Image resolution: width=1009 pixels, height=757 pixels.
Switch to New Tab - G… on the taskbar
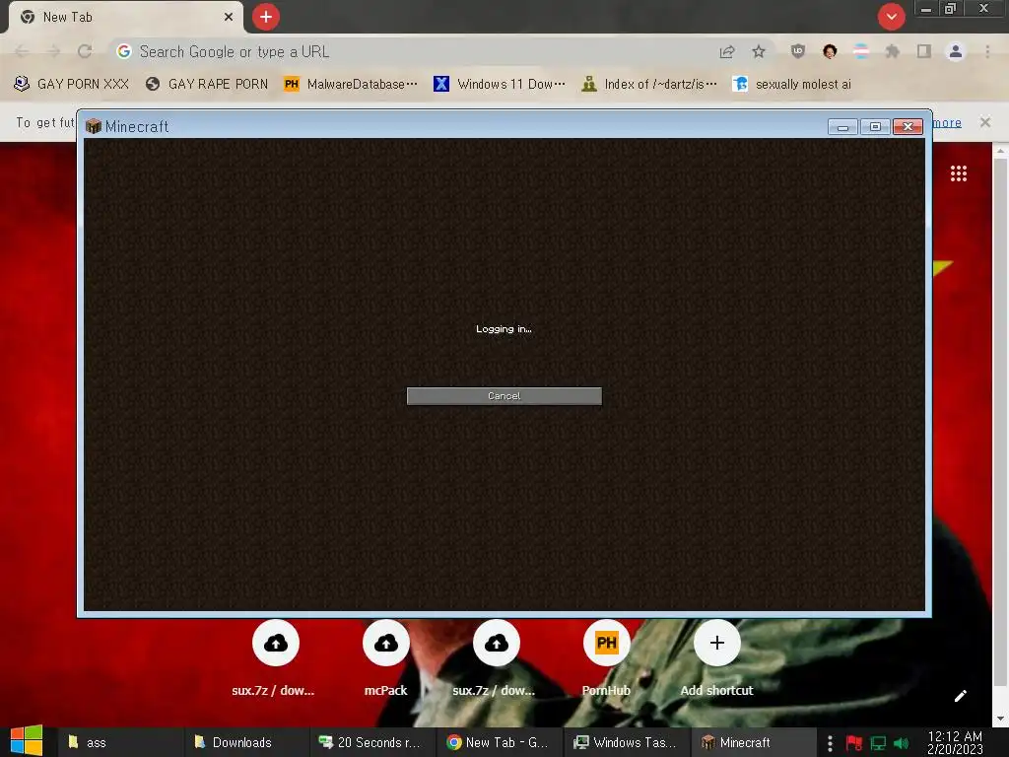(498, 742)
